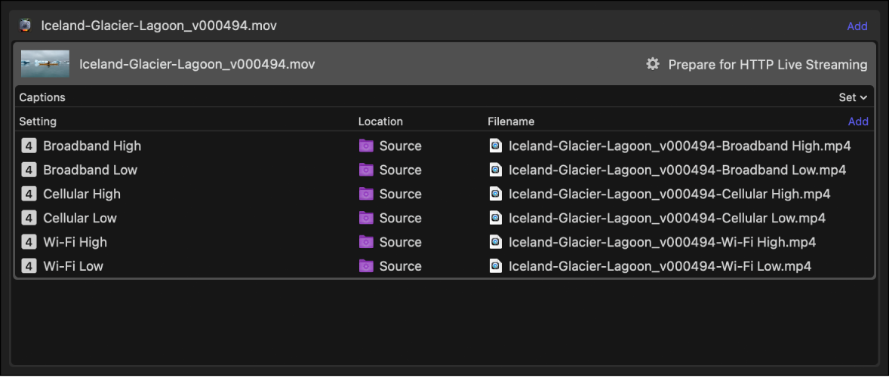The width and height of the screenshot is (889, 377).
Task: Click the file icon for Broadband High output
Action: [496, 146]
